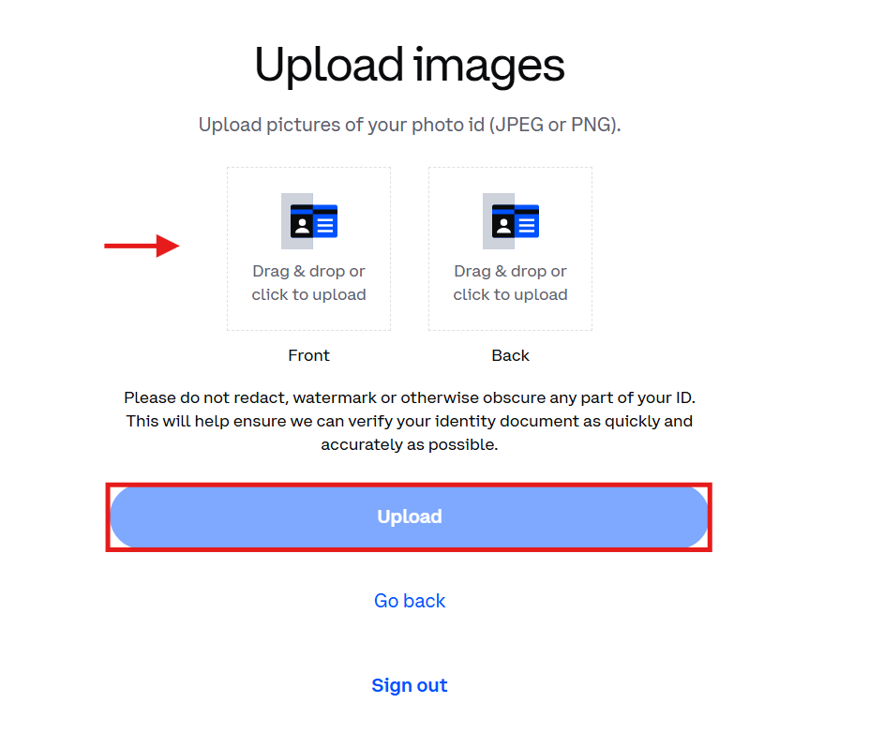Click the Back ID card icon
The width and height of the screenshot is (869, 733).
511,221
